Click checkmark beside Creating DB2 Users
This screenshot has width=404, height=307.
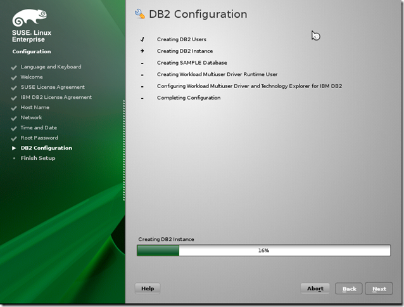point(142,39)
